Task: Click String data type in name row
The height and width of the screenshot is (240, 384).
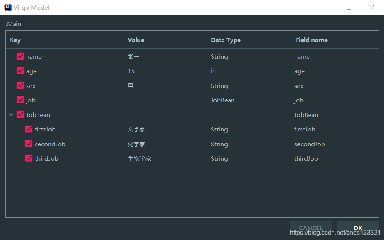Action: 219,57
